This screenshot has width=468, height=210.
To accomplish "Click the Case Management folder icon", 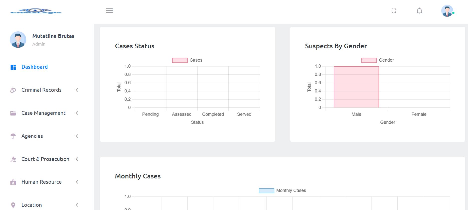I will click(x=13, y=113).
